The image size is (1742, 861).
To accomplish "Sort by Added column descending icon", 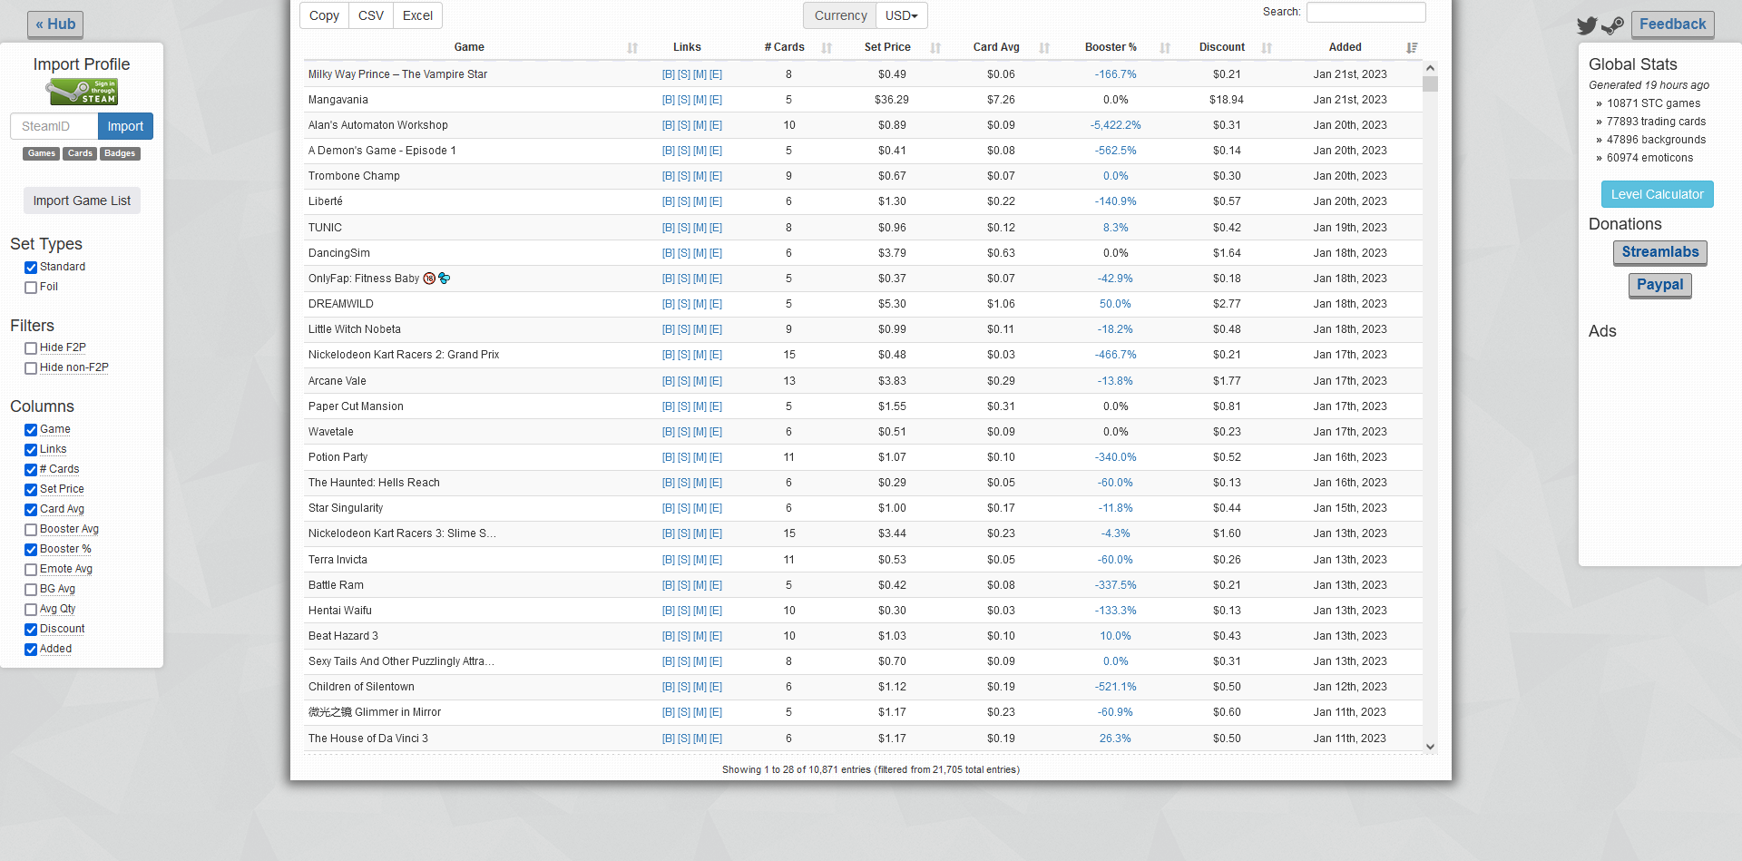I will (x=1412, y=47).
